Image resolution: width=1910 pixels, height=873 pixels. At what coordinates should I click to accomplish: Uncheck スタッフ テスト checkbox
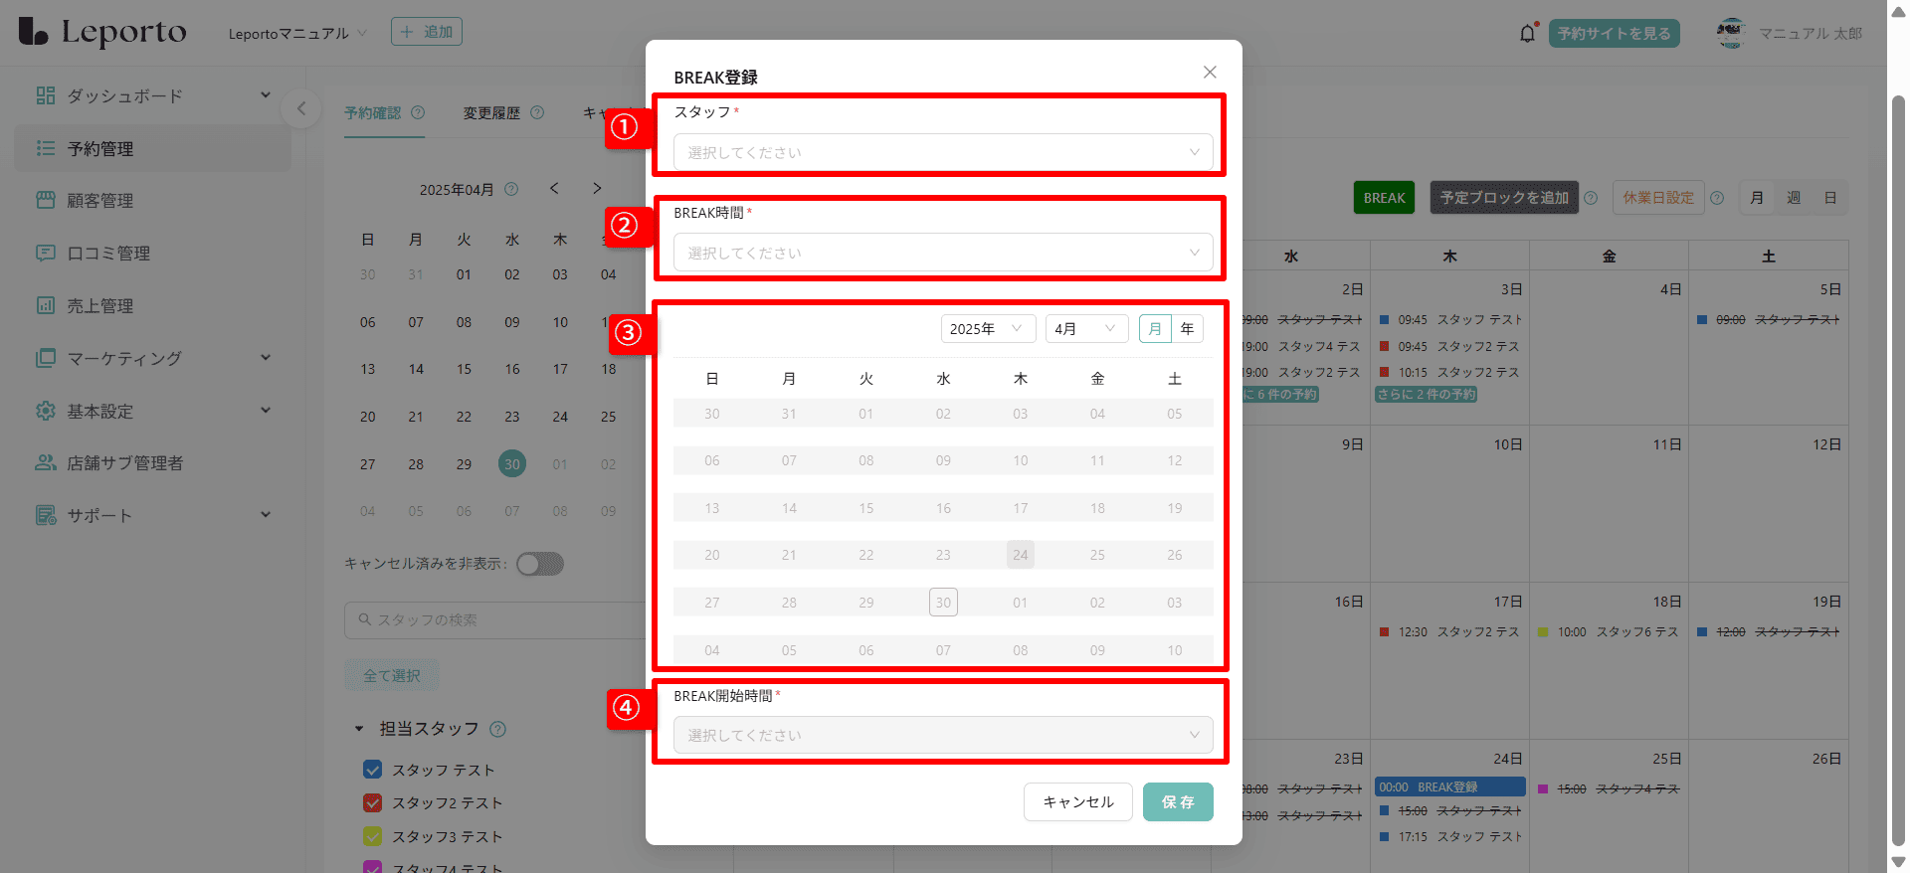point(373,770)
